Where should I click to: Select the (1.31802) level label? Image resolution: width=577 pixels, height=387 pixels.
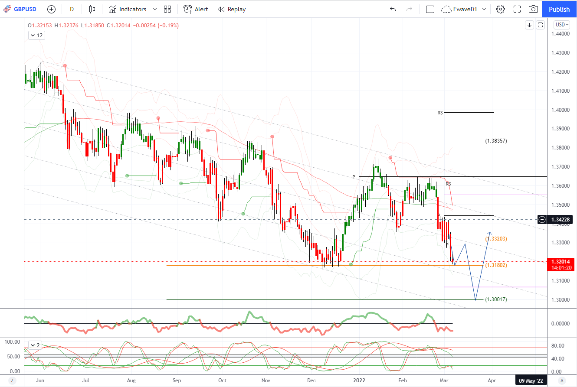(496, 265)
